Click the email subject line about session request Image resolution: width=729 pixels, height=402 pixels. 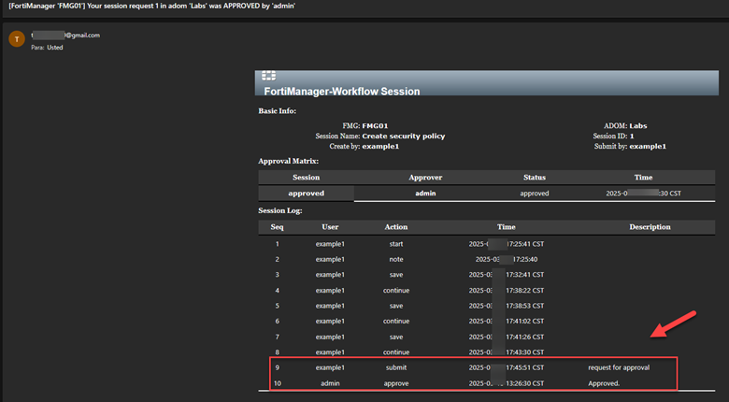[152, 6]
